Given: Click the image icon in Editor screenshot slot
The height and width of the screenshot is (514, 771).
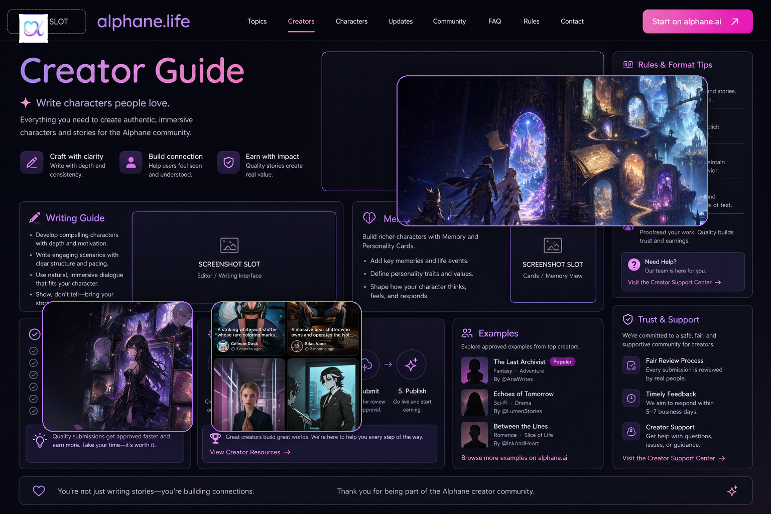Looking at the screenshot, I should [x=229, y=245].
